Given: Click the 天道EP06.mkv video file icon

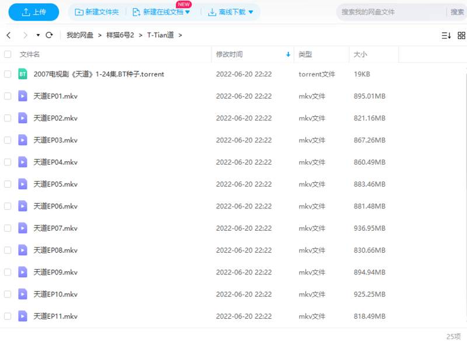Looking at the screenshot, I should (23, 206).
